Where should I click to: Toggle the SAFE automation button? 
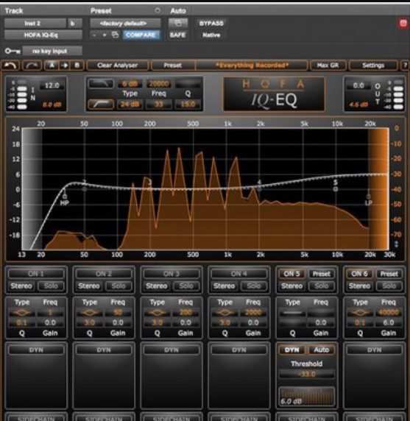(177, 35)
